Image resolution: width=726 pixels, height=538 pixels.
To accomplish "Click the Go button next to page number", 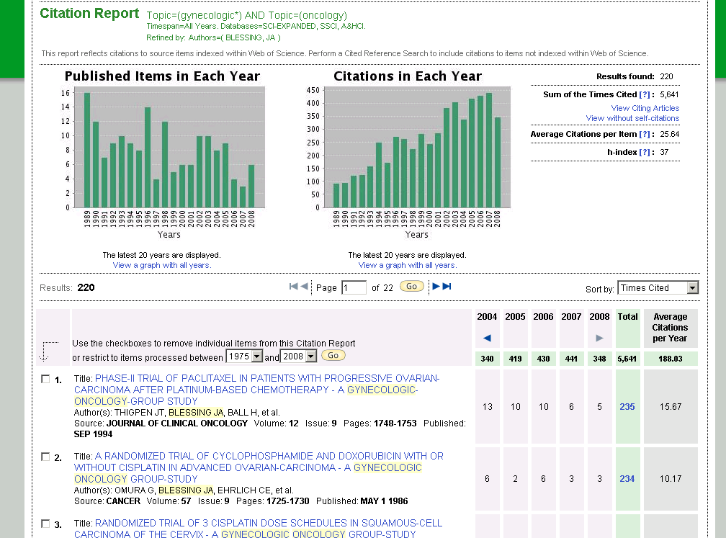I will (412, 287).
